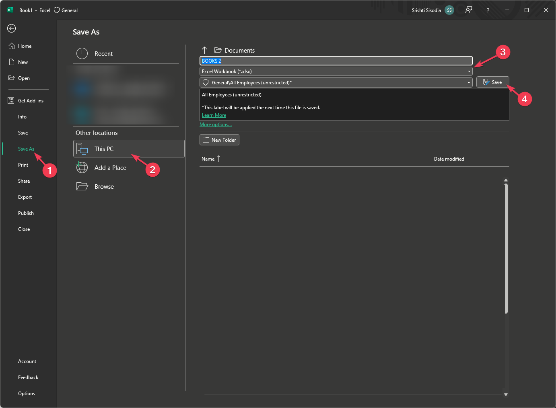Click the Open folder icon in sidebar
The image size is (556, 408).
pyautogui.click(x=12, y=78)
